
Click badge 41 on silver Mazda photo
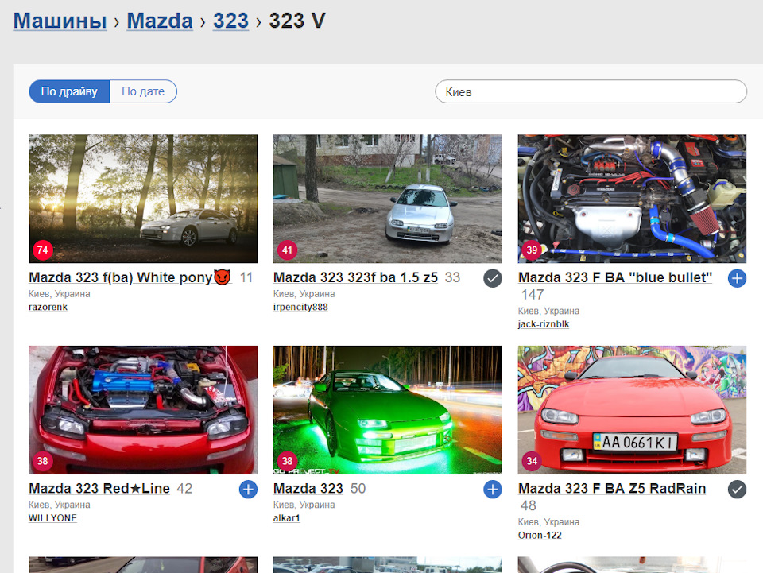click(x=287, y=250)
